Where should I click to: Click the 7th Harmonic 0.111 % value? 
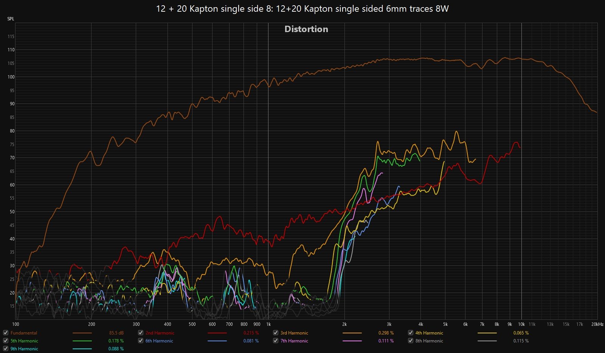[386, 341]
